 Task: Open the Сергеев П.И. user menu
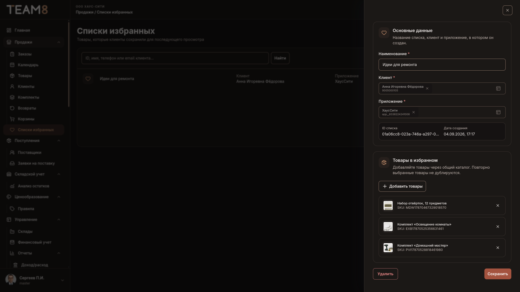click(35, 280)
